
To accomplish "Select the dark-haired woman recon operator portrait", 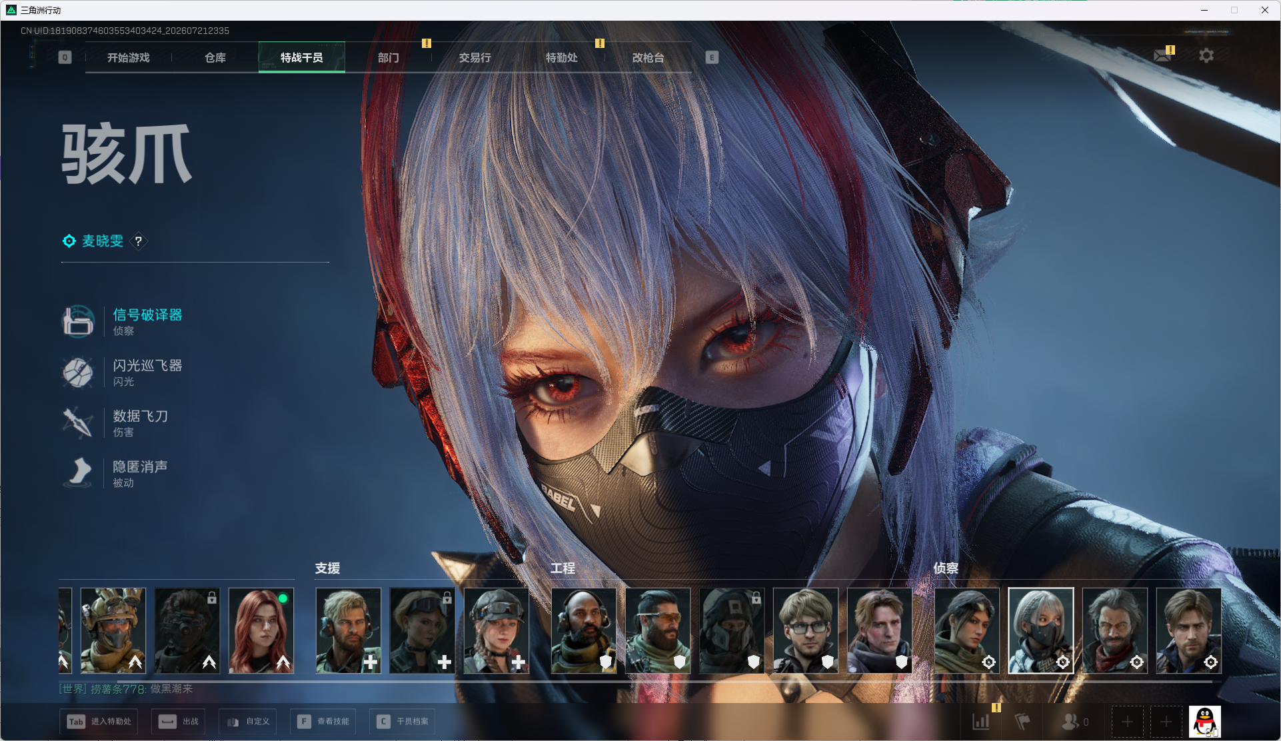I will [967, 630].
